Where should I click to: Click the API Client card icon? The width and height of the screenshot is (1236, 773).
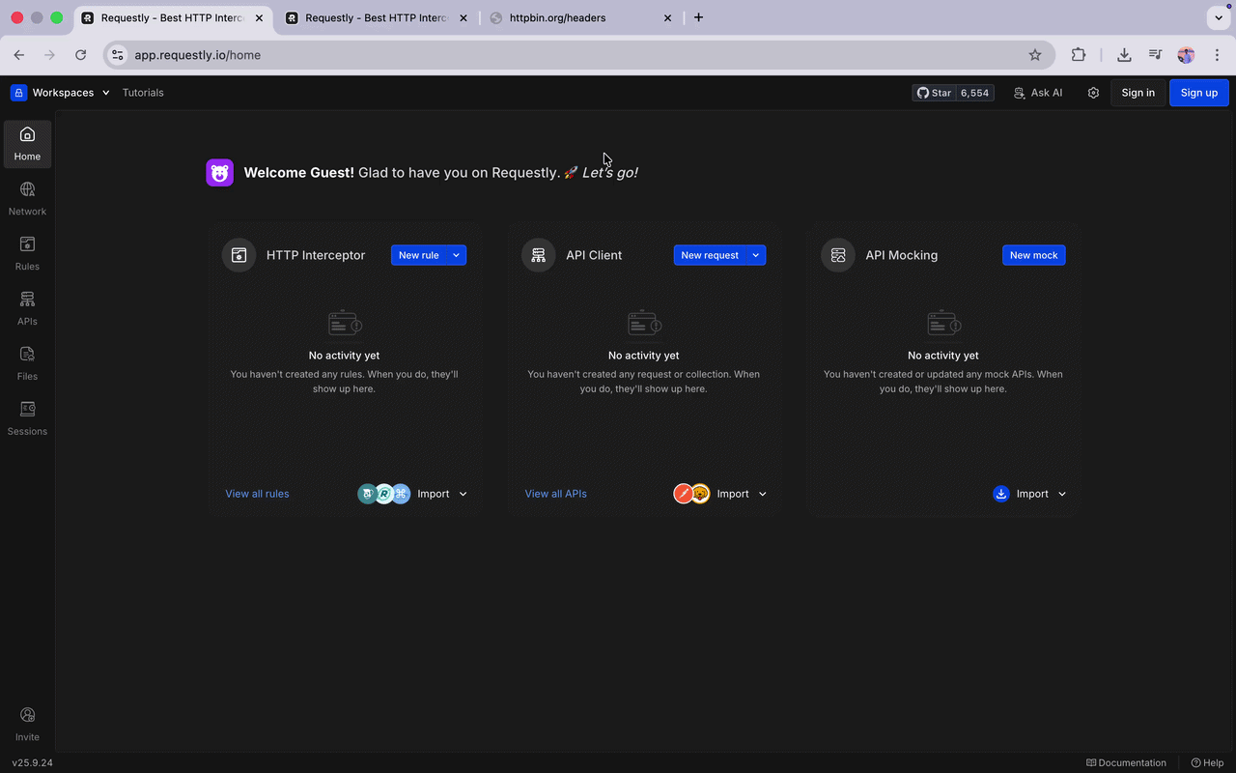tap(539, 255)
